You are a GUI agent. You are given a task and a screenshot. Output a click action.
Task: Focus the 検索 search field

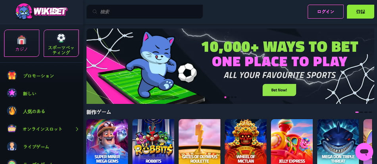coord(144,11)
